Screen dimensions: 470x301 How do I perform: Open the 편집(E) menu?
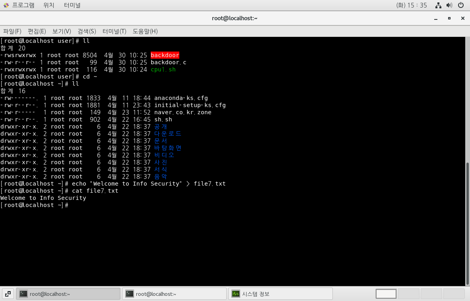pyautogui.click(x=37, y=31)
